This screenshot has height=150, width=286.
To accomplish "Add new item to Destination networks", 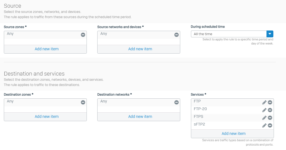I will pyautogui.click(x=140, y=116).
